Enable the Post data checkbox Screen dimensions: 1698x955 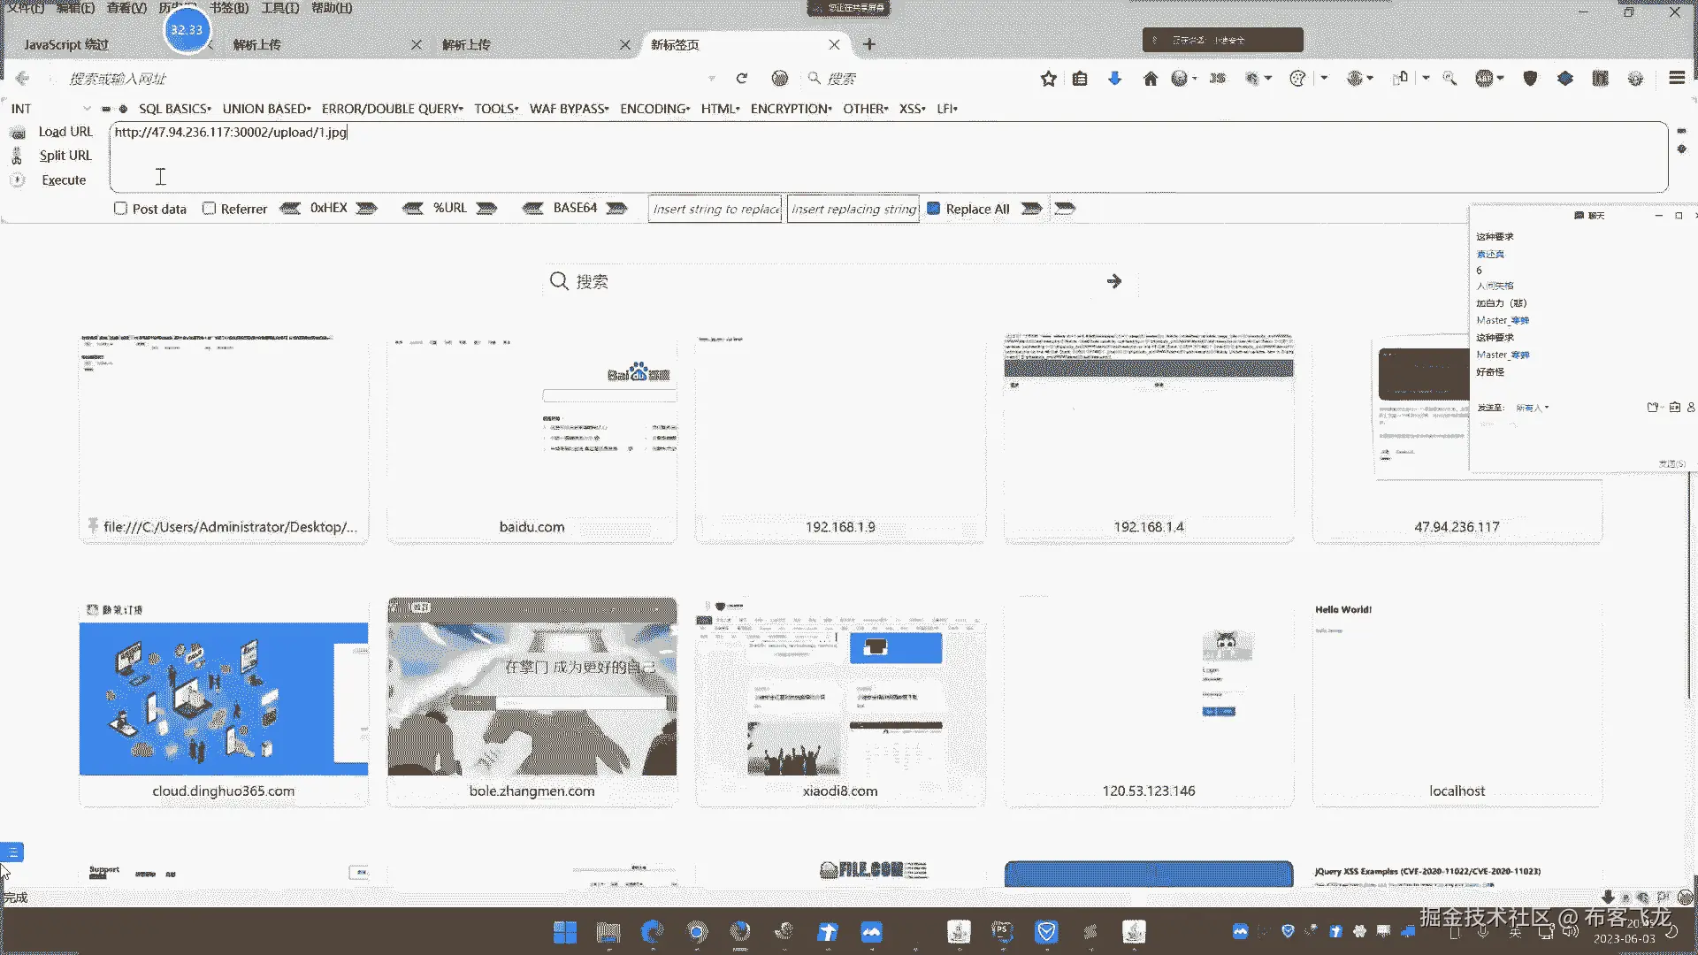point(121,209)
